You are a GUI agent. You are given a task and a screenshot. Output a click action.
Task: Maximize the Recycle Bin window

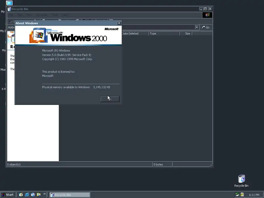pyautogui.click(x=205, y=9)
